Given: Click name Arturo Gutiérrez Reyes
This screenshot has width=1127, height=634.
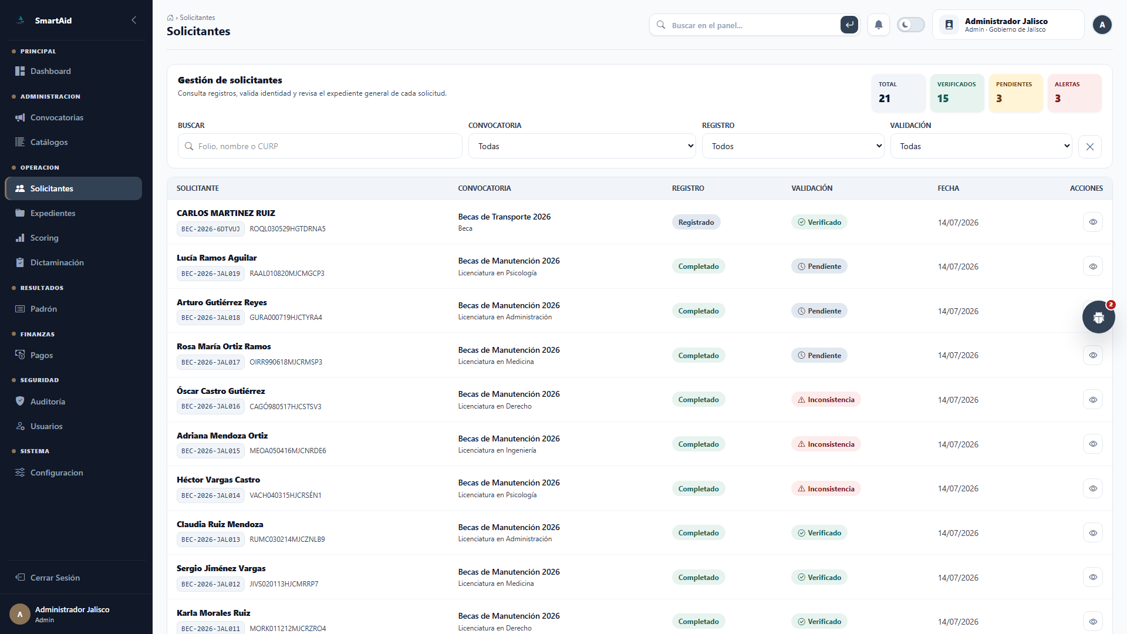Looking at the screenshot, I should tap(222, 302).
